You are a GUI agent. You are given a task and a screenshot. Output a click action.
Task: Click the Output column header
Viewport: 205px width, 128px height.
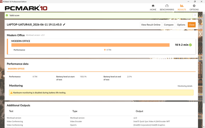click(x=139, y=111)
